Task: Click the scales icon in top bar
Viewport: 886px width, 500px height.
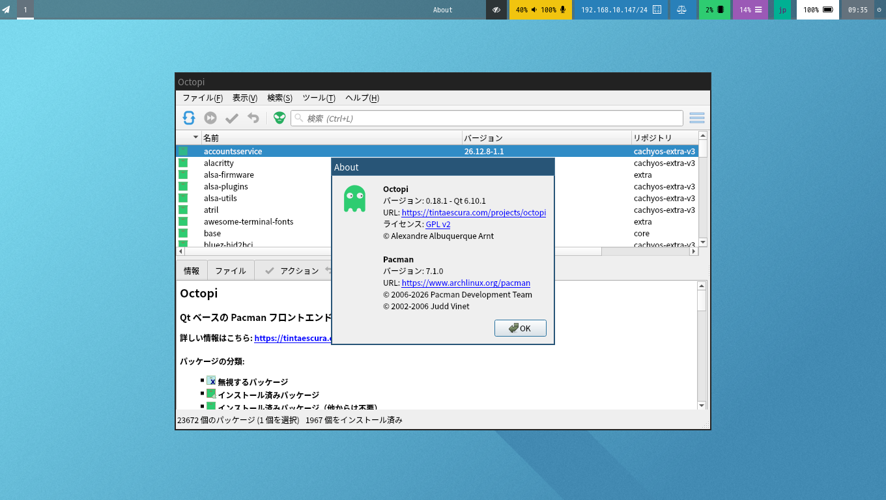Action: tap(681, 10)
